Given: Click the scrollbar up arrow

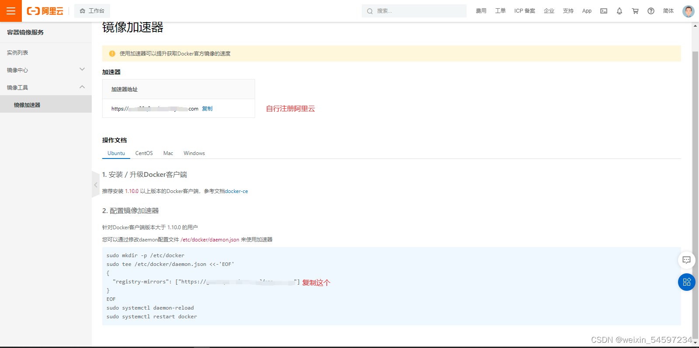Looking at the screenshot, I should click(695, 26).
